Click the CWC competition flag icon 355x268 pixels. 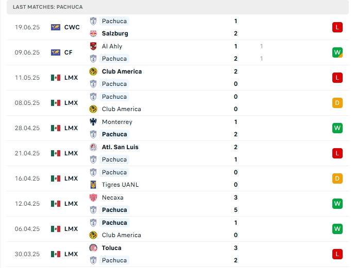56,27
